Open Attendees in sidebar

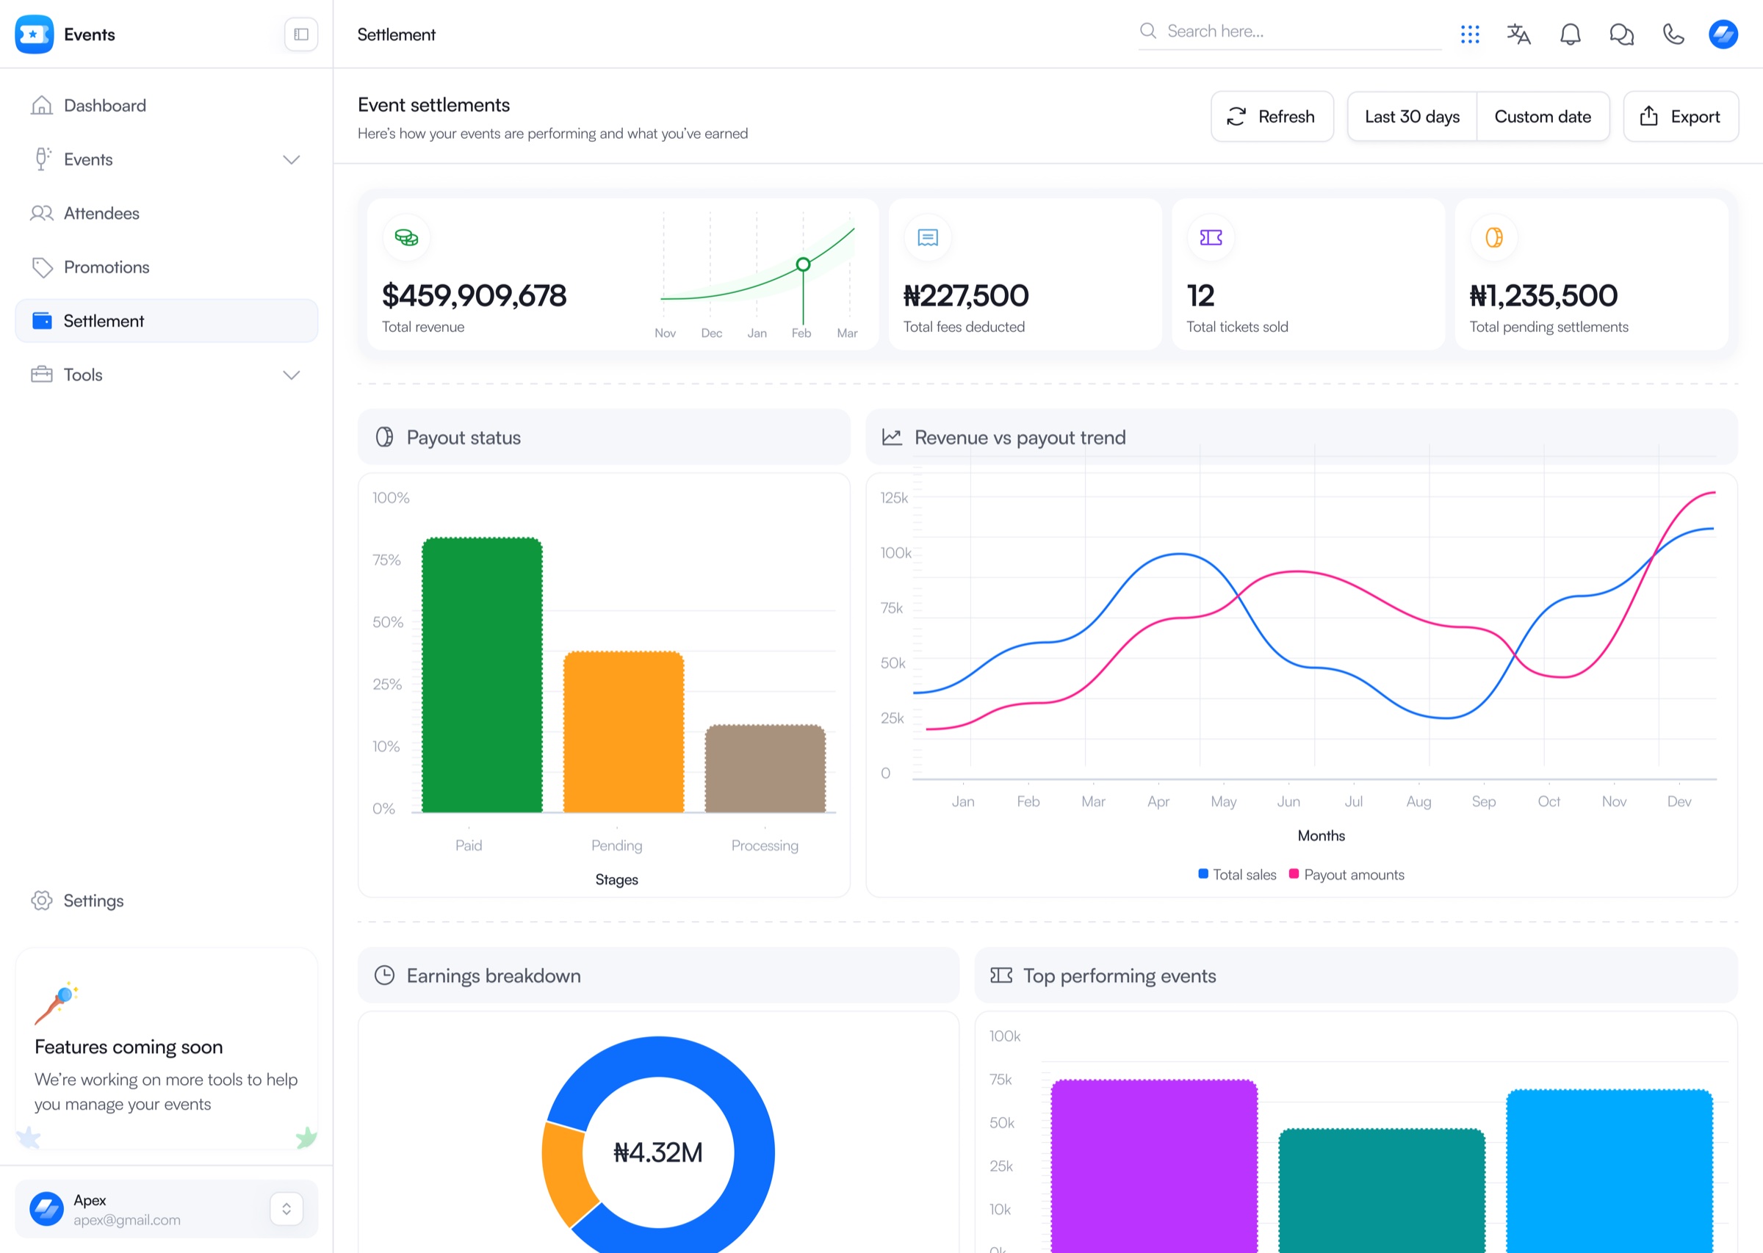[x=167, y=213]
